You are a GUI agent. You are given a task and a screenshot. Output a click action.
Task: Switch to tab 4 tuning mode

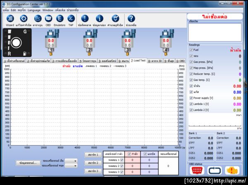tap(88, 61)
